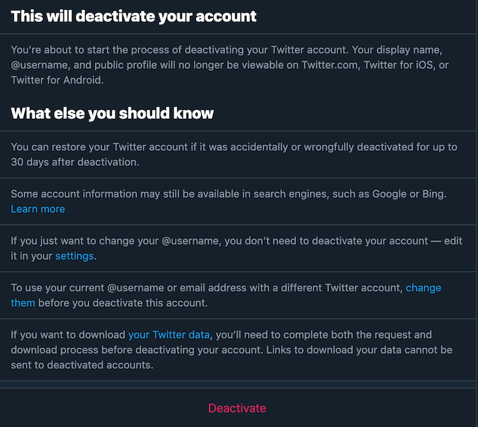Click the 'This will deactivate your account' heading

coord(134,16)
